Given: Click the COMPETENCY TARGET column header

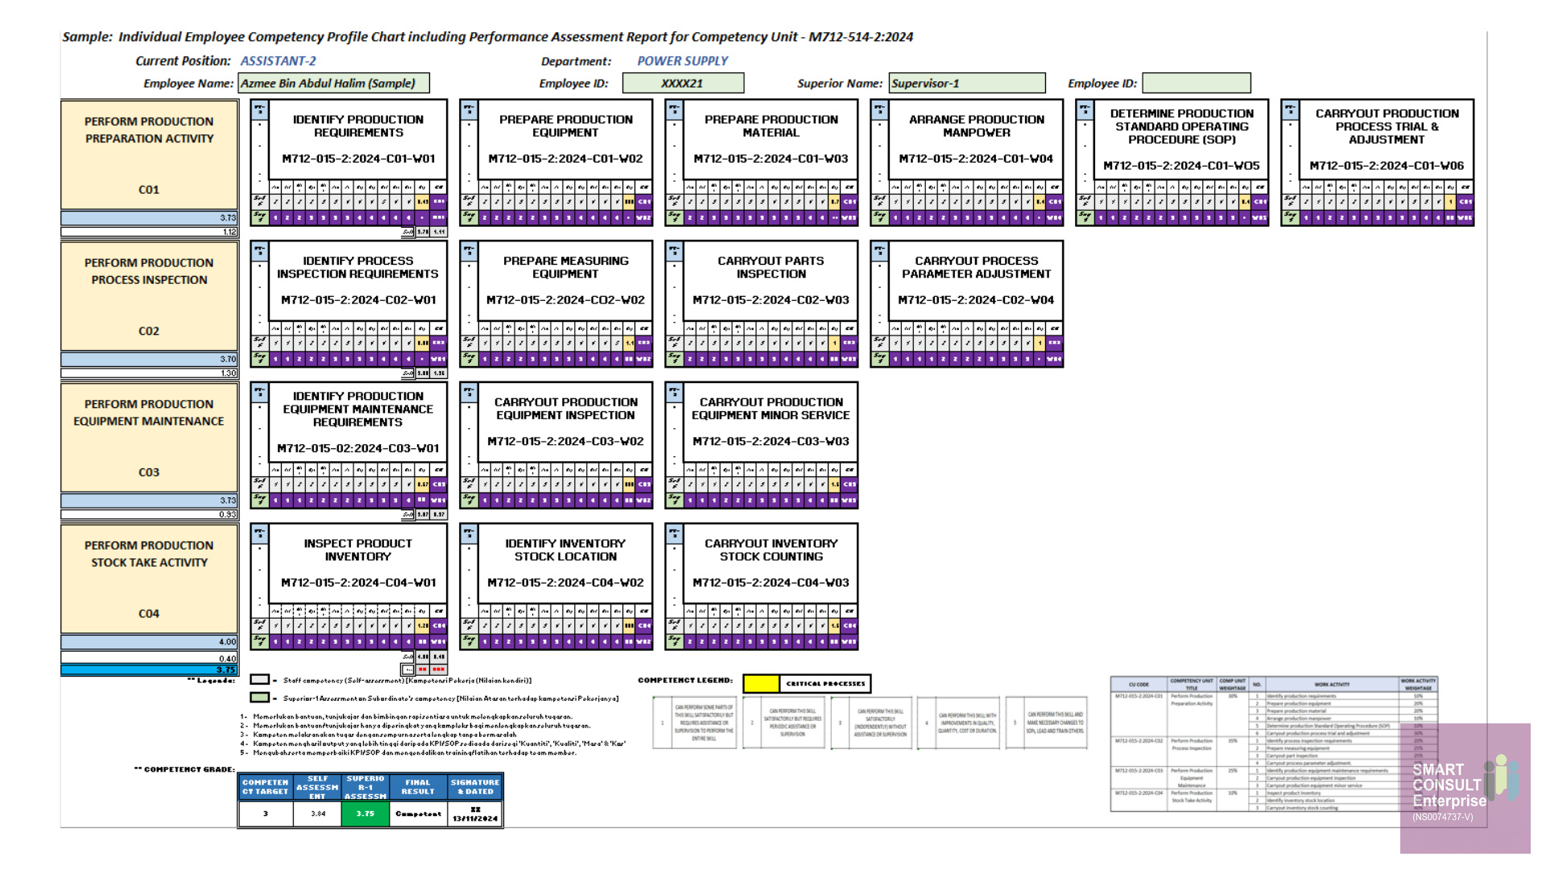Looking at the screenshot, I should coord(266,787).
